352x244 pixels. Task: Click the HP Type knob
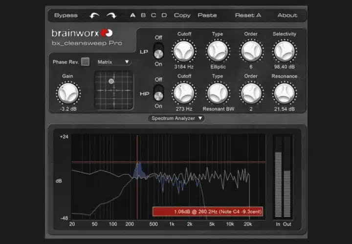pos(218,93)
